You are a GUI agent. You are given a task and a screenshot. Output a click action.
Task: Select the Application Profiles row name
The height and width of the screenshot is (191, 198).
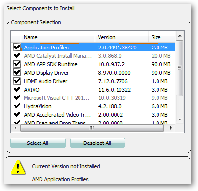point(46,48)
